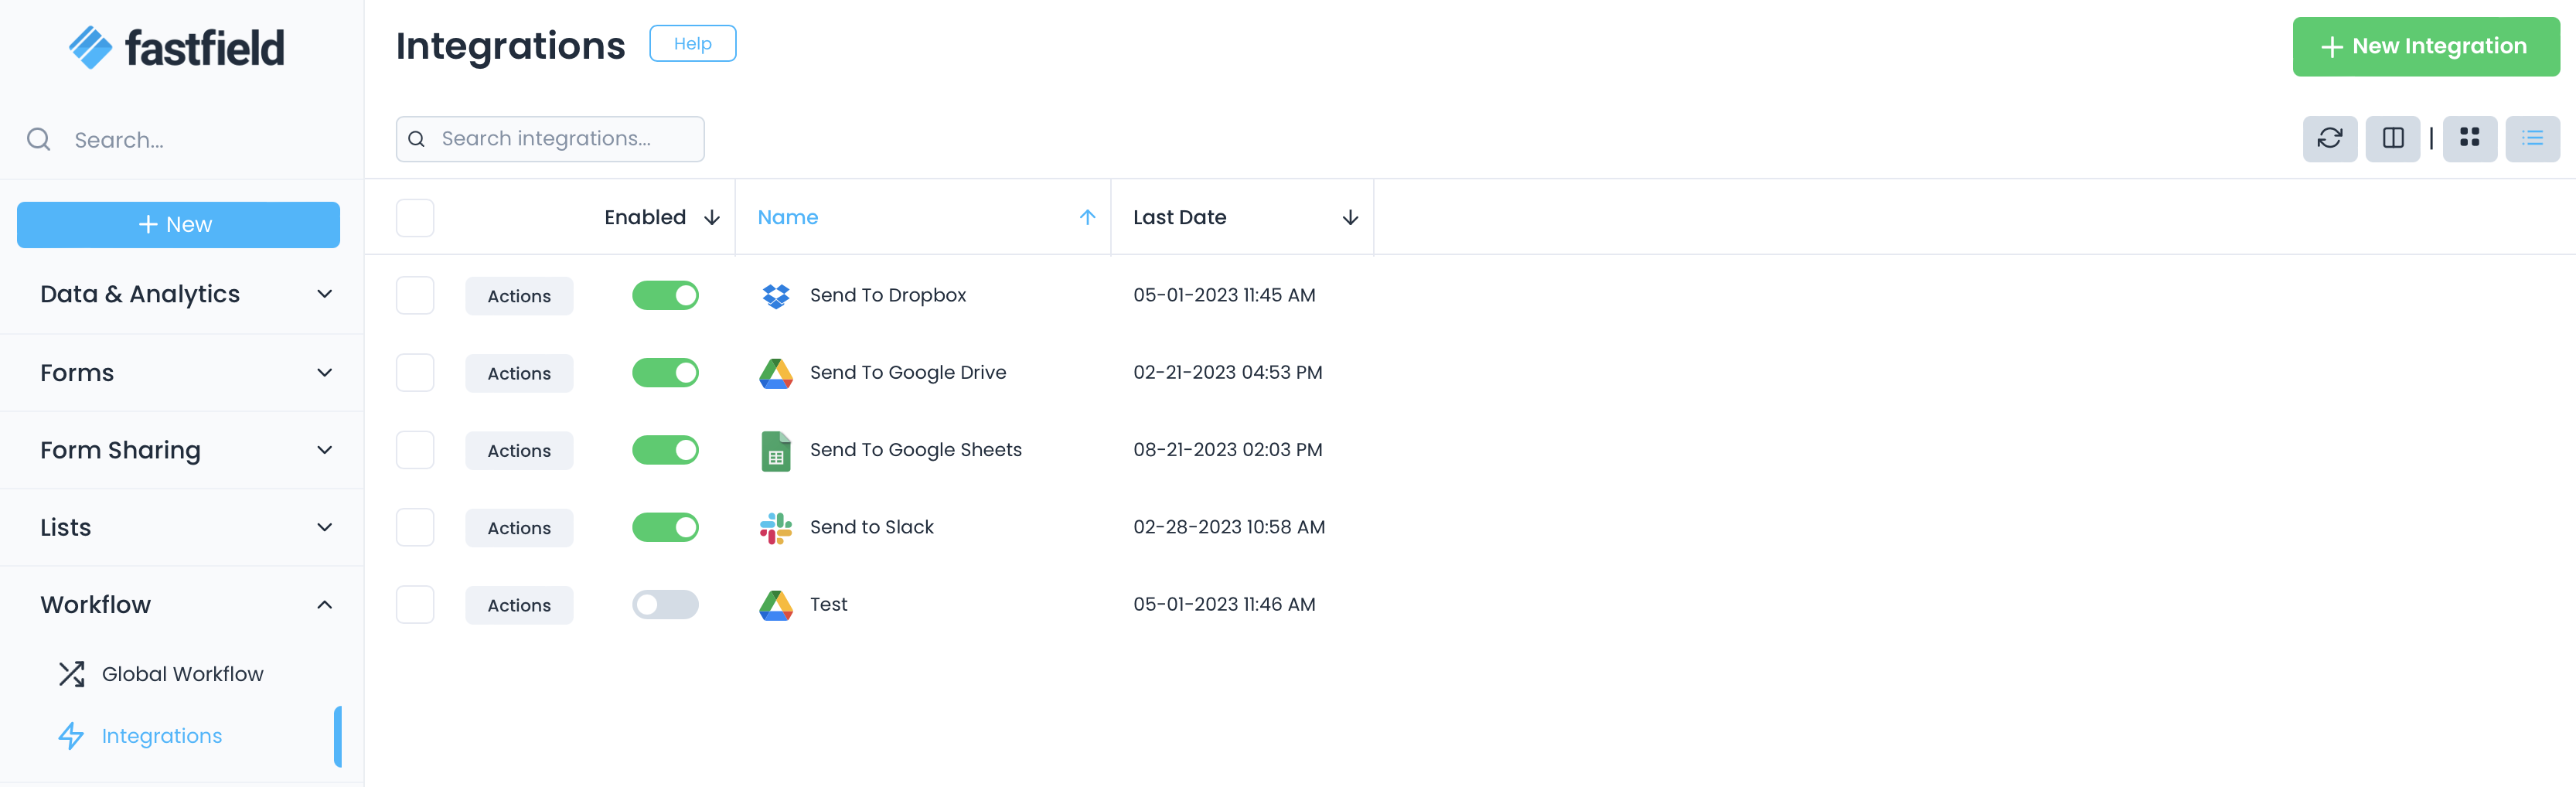
Task: Click the fastfield logo in the sidebar
Action: (x=176, y=46)
